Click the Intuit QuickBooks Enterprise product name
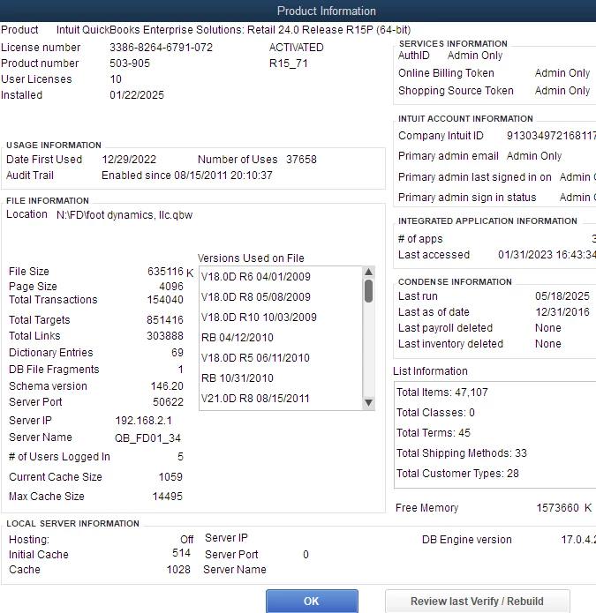 (233, 30)
